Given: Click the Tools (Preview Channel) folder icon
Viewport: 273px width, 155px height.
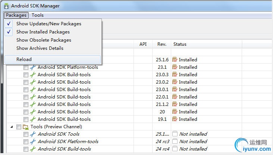Looking at the screenshot, I should pos(26,127).
